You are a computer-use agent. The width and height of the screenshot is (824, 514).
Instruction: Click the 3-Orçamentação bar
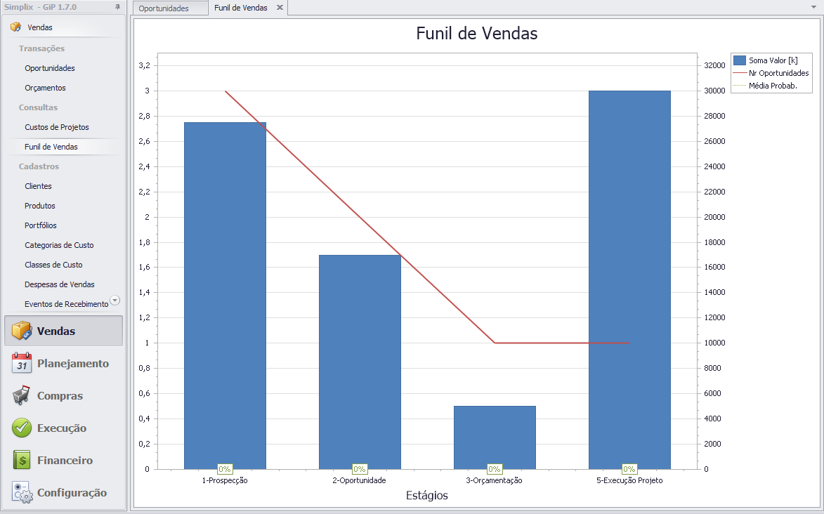[x=495, y=437]
